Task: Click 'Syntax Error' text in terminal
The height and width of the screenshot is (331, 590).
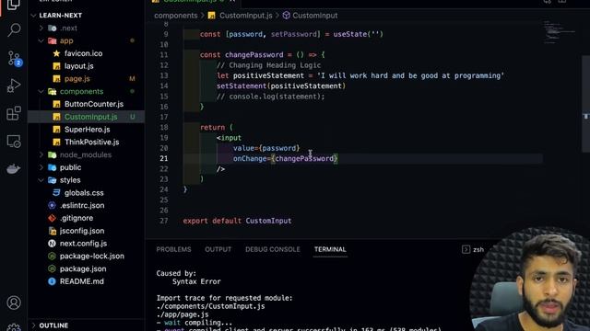Action: [196, 281]
